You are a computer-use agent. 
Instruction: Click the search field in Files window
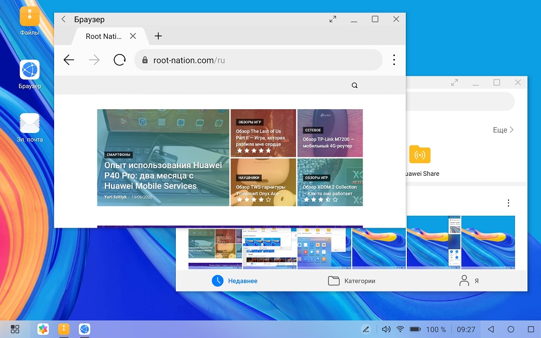(460, 102)
